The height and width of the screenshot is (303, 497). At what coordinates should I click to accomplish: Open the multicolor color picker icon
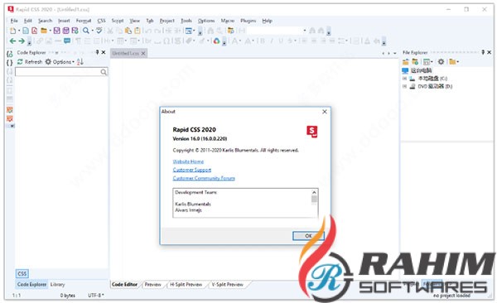pyautogui.click(x=216, y=41)
